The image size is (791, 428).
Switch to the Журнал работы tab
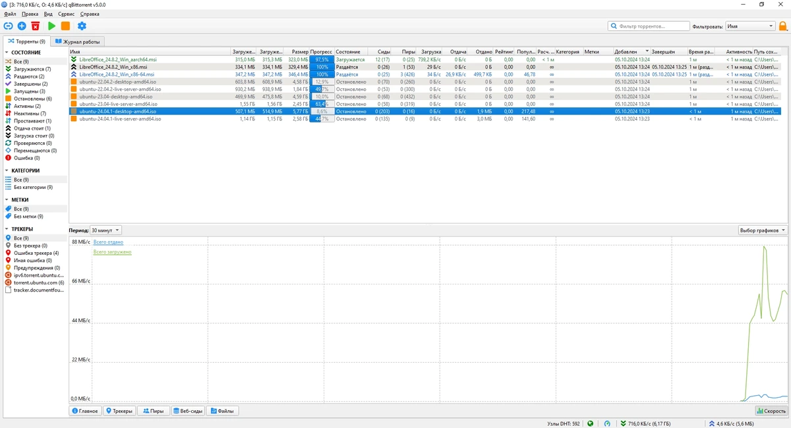pyautogui.click(x=78, y=41)
